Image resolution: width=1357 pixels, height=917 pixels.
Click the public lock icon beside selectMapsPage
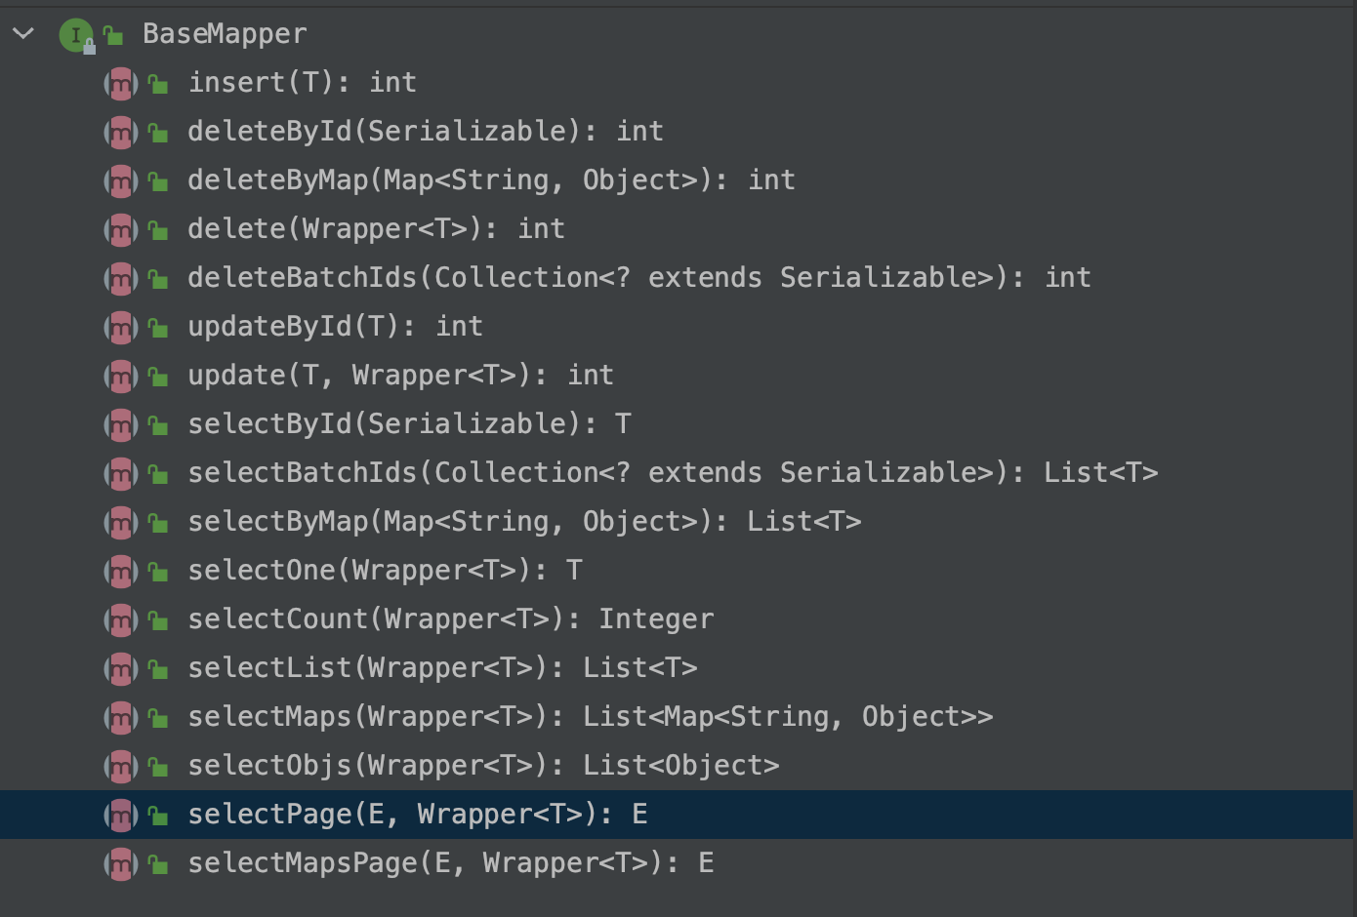[x=158, y=864]
